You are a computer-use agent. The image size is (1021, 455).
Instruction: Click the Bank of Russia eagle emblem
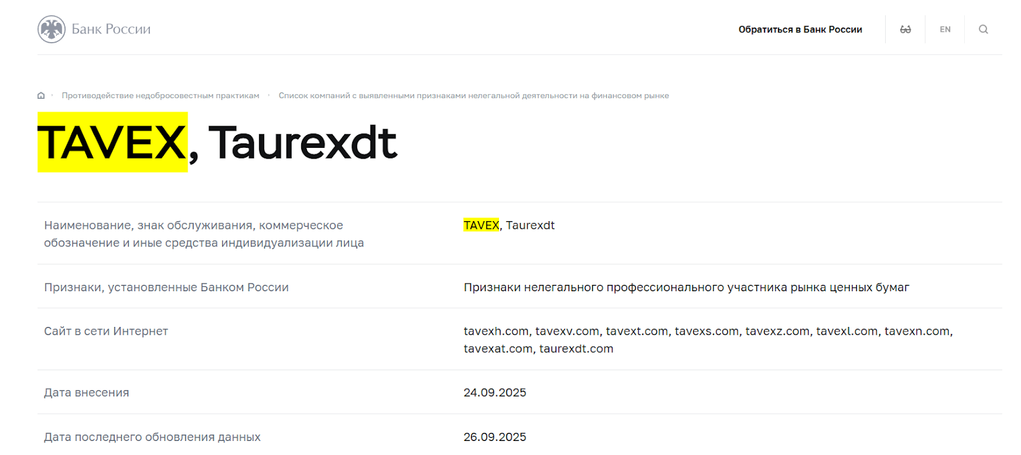click(51, 29)
